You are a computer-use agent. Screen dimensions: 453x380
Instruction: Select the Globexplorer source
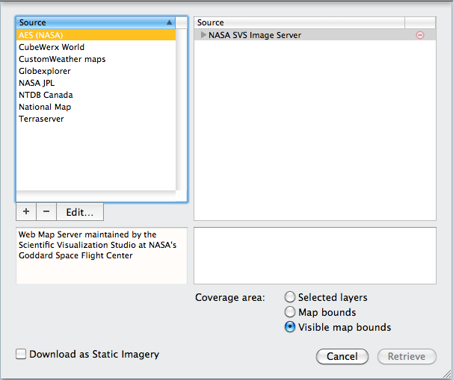click(x=45, y=71)
